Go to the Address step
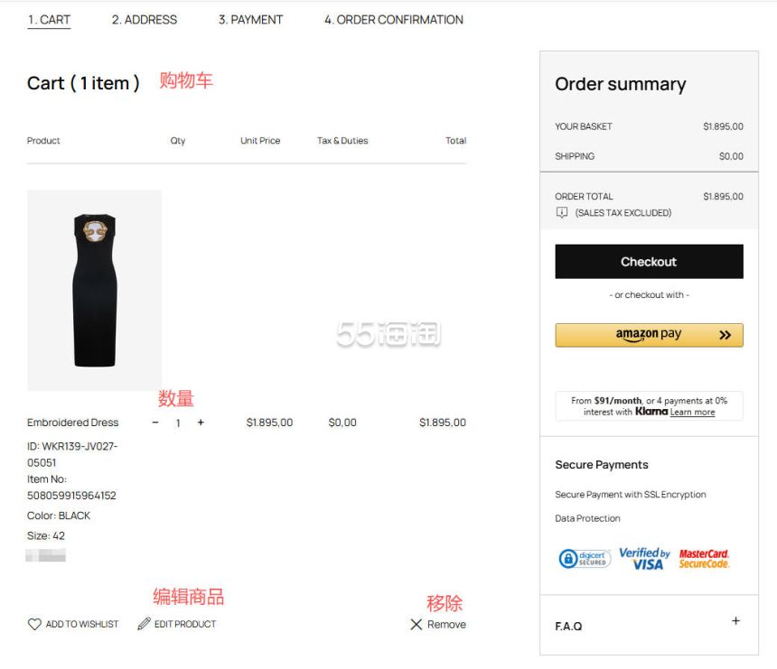This screenshot has width=777, height=669. [x=144, y=20]
